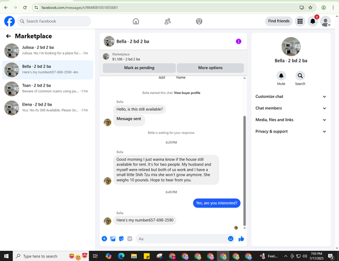Viewport: 339px width, 261px height.
Task: Open more actions plus icon
Action: (104, 239)
